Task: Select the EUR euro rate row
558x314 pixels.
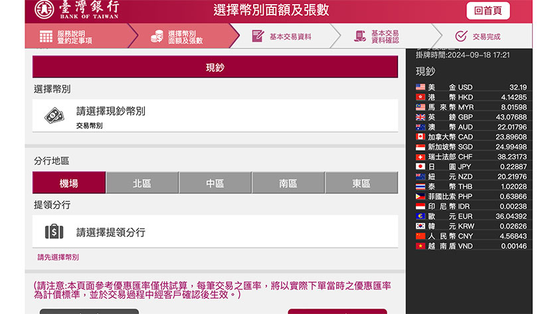Action: tap(472, 216)
